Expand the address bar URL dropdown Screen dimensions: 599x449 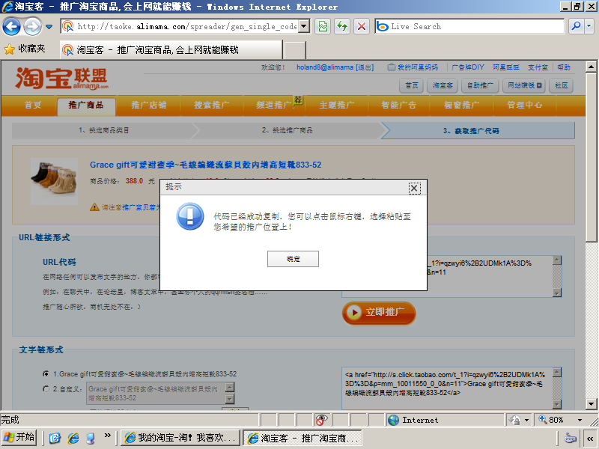coord(304,26)
